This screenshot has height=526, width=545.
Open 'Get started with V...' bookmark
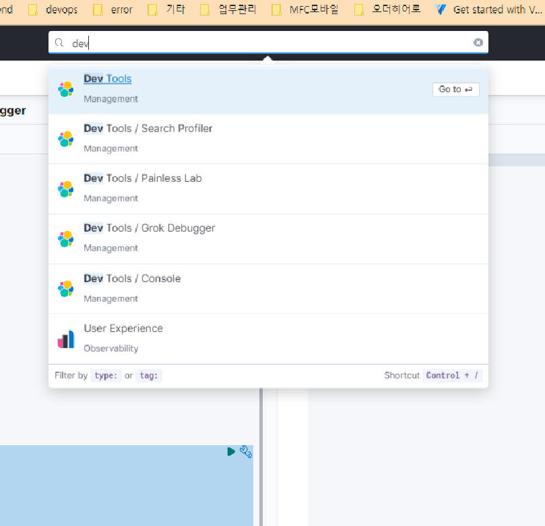pos(488,9)
